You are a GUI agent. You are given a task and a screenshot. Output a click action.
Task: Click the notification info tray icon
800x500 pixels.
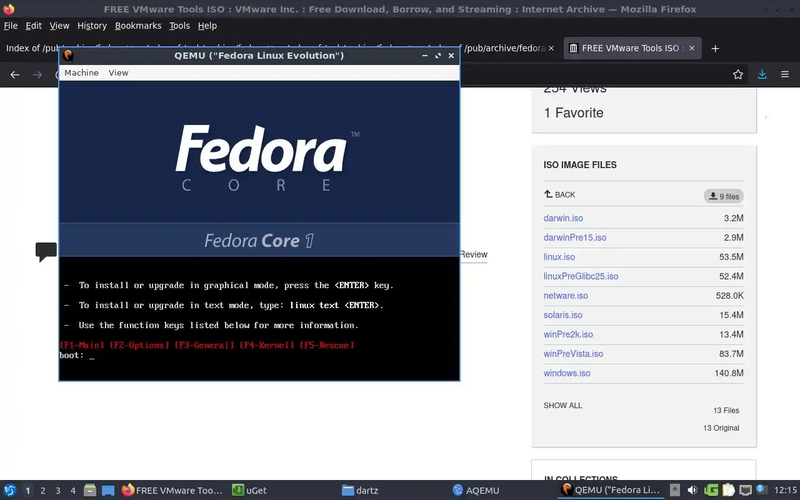(x=761, y=489)
